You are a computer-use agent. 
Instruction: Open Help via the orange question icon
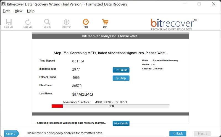[x=86, y=23]
